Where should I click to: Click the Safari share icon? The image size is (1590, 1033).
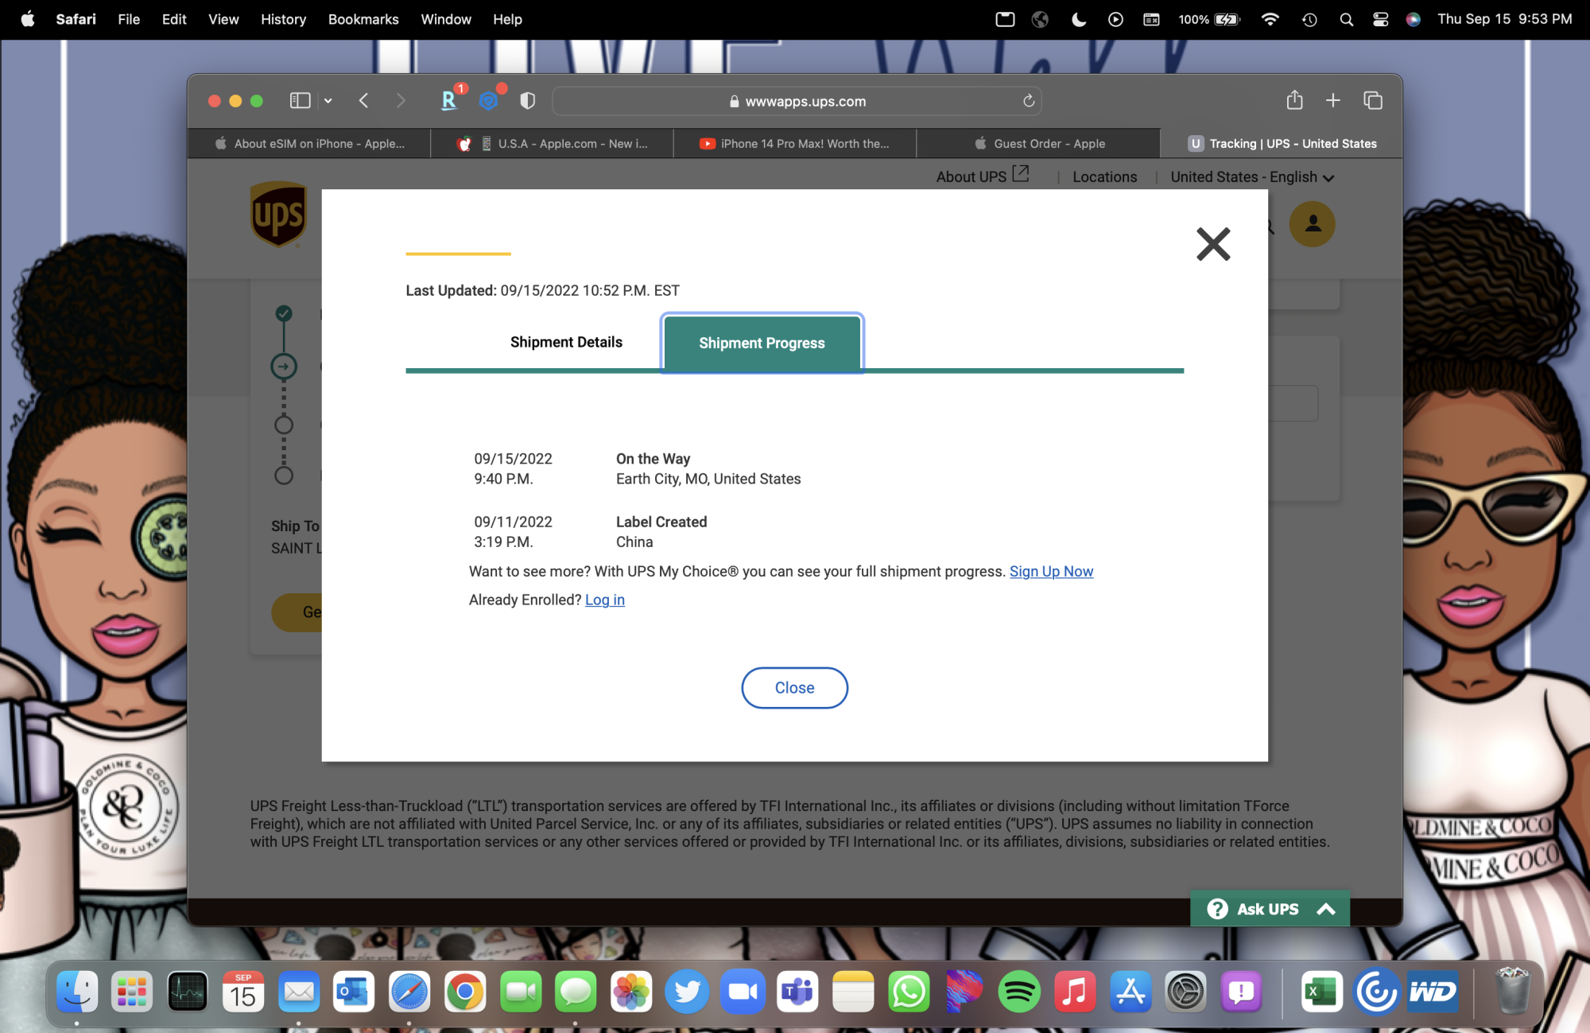pyautogui.click(x=1294, y=100)
